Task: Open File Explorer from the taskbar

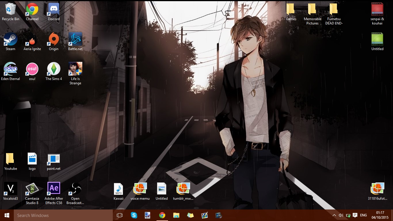Action: tap(176, 215)
